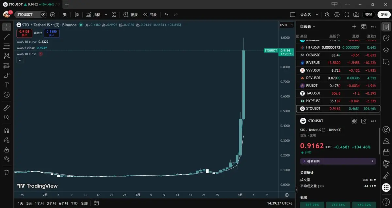Select the STOUSDT window tab
The image size is (392, 208).
(x=31, y=5)
